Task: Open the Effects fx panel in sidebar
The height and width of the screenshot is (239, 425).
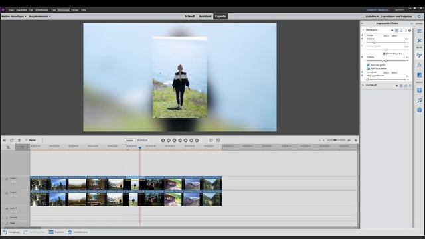Action: (419, 65)
